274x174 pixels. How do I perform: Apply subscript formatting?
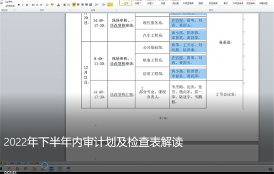tap(37, 5)
